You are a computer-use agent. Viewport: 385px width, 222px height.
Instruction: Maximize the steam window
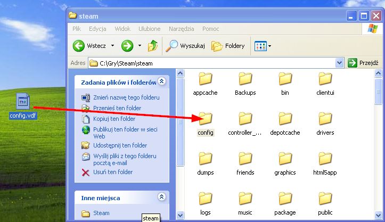[364, 16]
